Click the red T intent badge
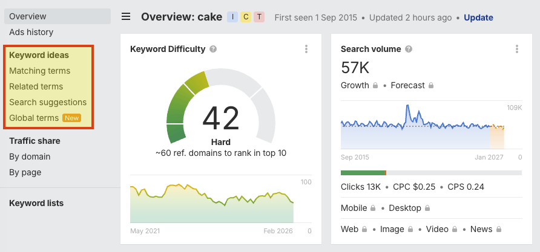 point(259,17)
